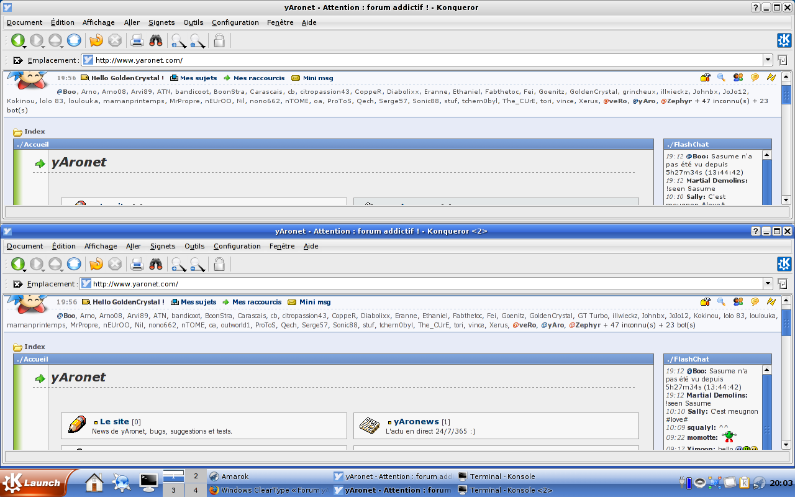The height and width of the screenshot is (497, 795).
Task: Open the Le site forum section in Konqueror <2>
Action: pyautogui.click(x=114, y=421)
